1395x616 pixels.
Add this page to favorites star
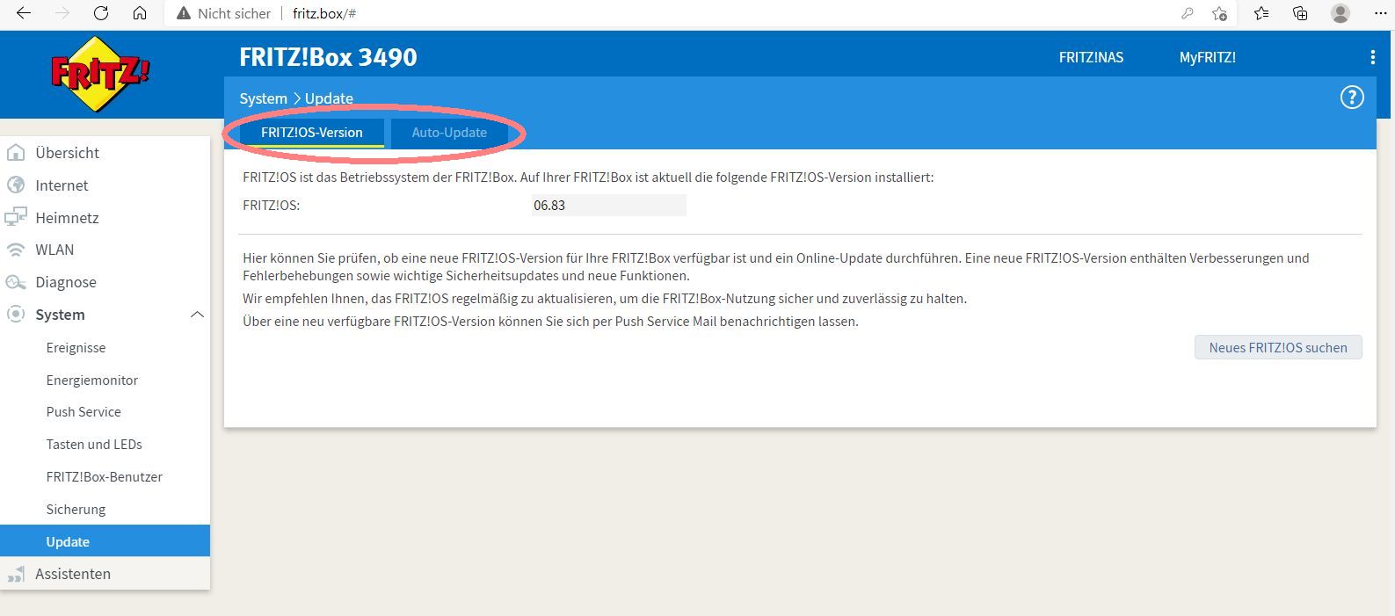click(x=1219, y=13)
